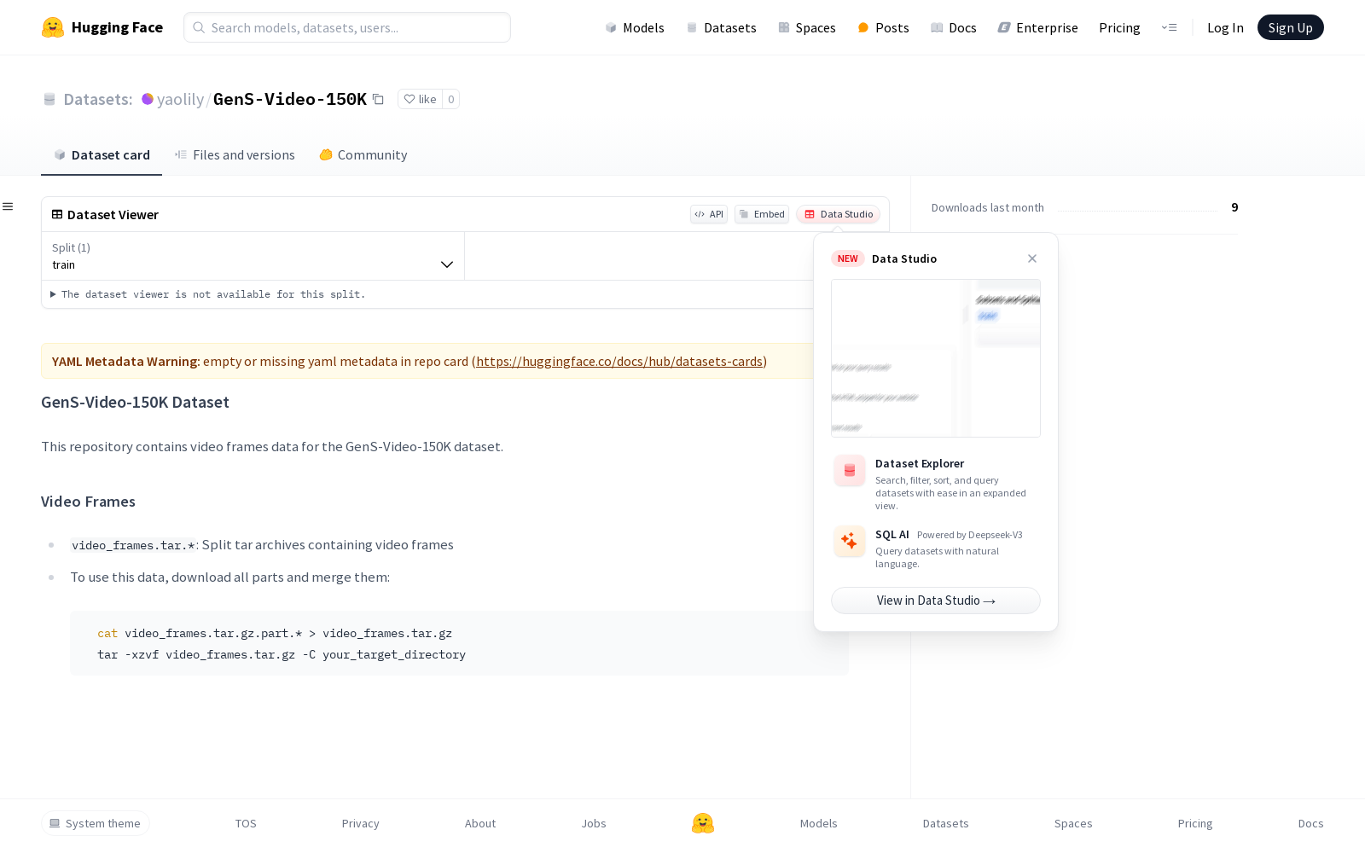The width and height of the screenshot is (1365, 853).
Task: Close the Data Studio popup
Action: click(x=1032, y=258)
